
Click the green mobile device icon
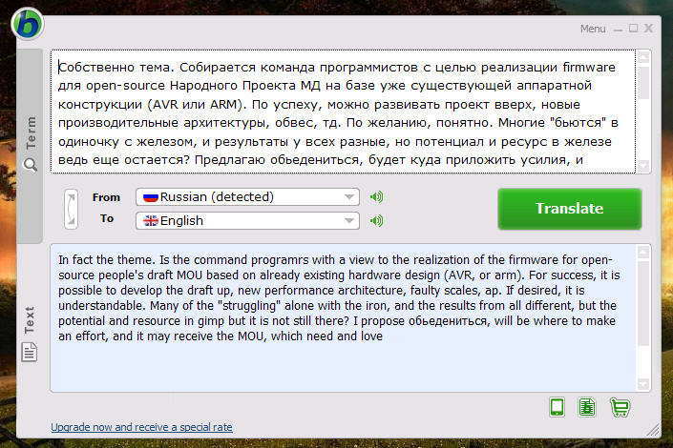click(x=557, y=407)
